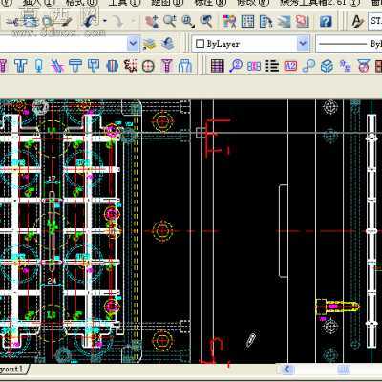Select the Zoom Realtime magnifier tool

point(170,21)
